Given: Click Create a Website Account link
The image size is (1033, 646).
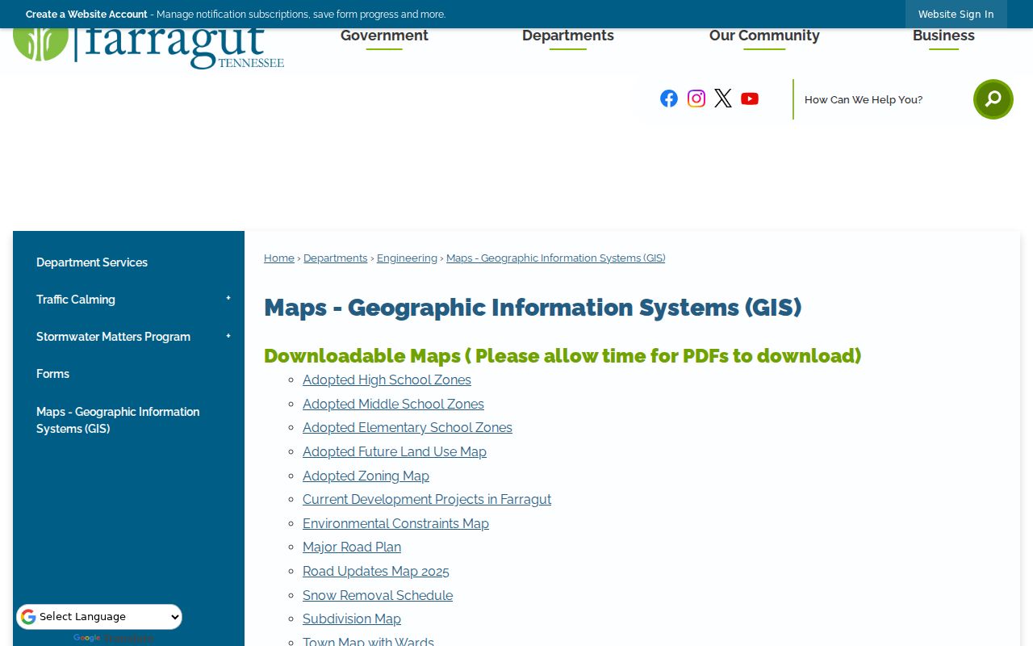Looking at the screenshot, I should pos(86,15).
